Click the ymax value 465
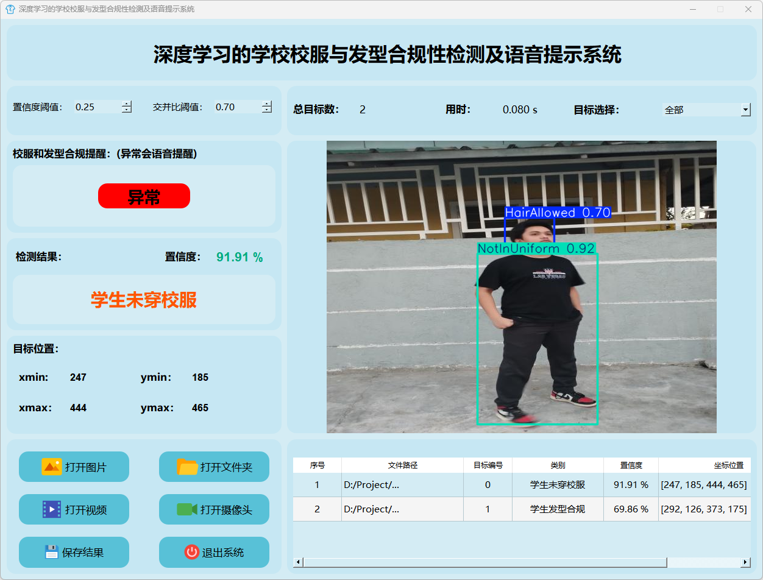This screenshot has width=763, height=580. (x=200, y=408)
